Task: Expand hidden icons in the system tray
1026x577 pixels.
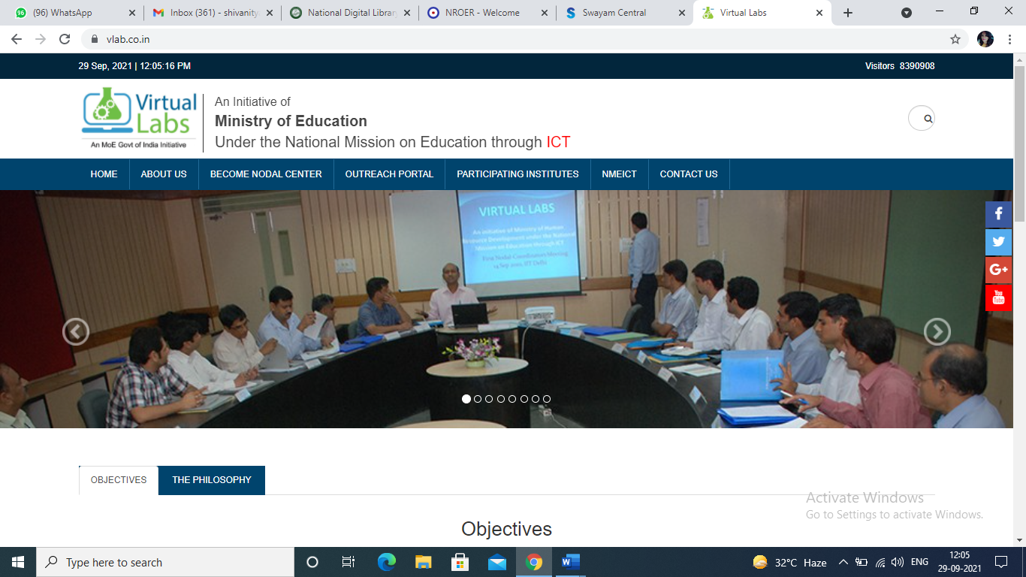Action: click(x=842, y=562)
